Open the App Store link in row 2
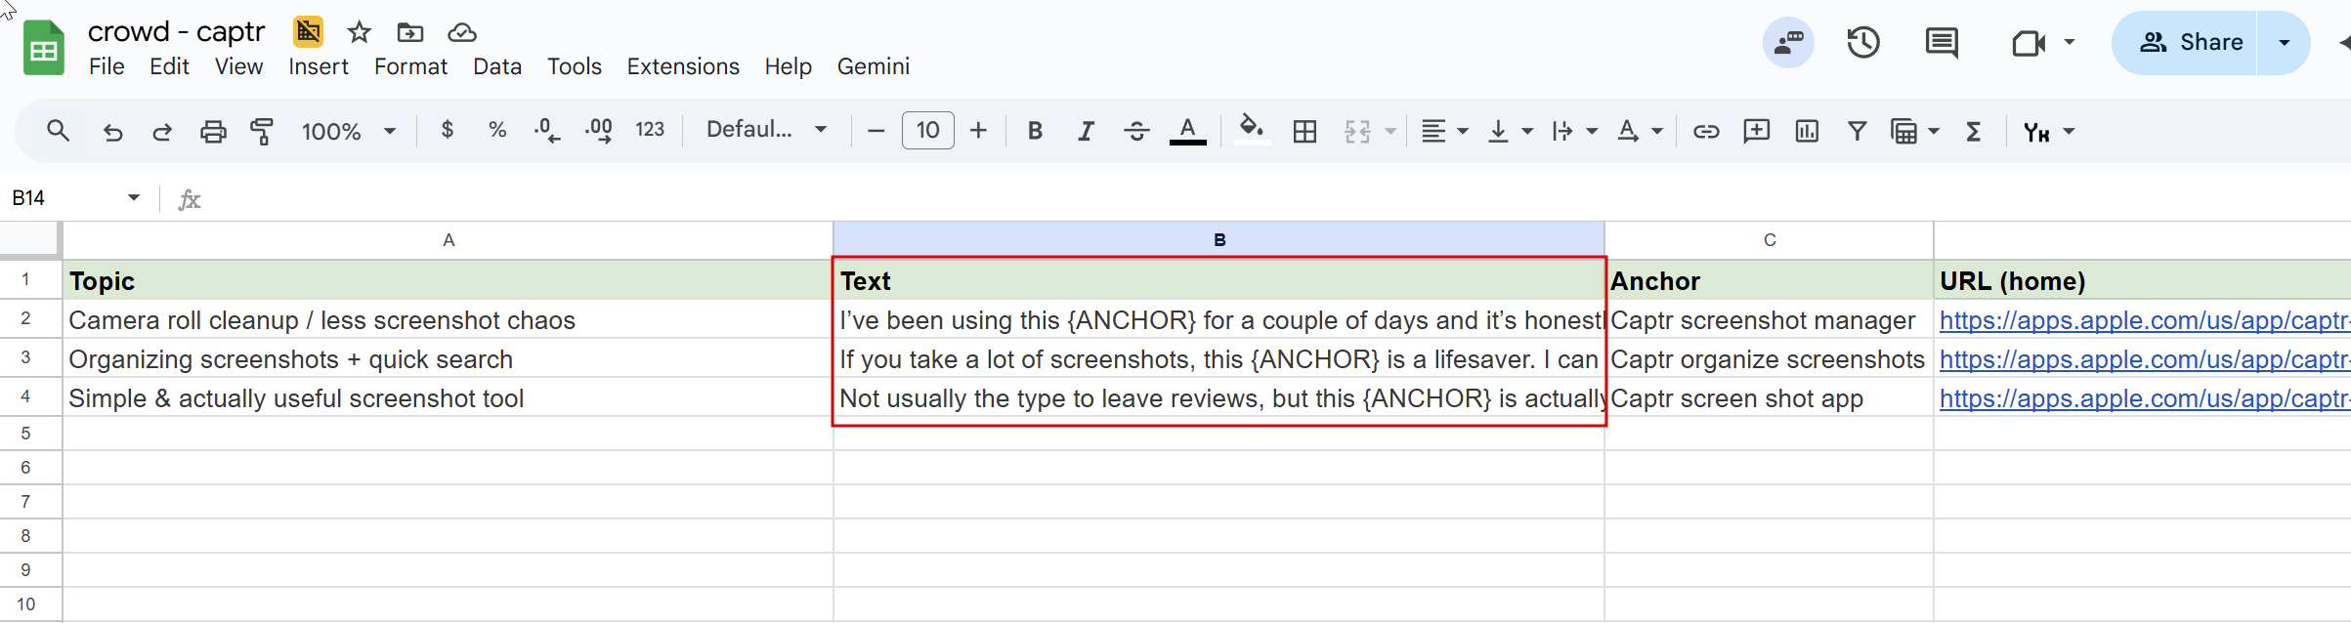This screenshot has width=2351, height=623. click(2144, 320)
